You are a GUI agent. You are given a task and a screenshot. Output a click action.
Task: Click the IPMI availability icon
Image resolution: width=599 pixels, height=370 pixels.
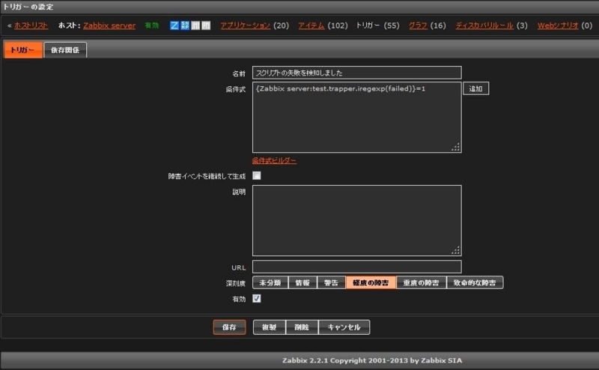point(206,25)
